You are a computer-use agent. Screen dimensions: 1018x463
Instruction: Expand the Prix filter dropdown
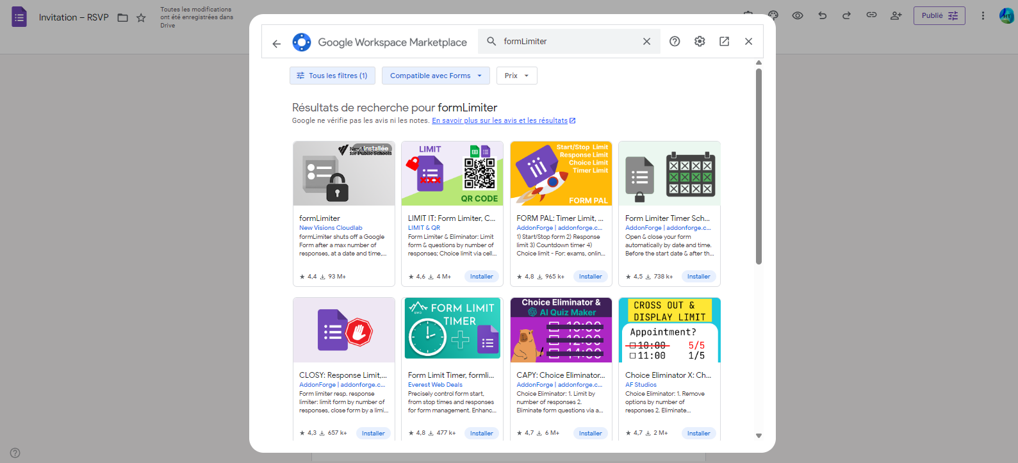pos(516,76)
